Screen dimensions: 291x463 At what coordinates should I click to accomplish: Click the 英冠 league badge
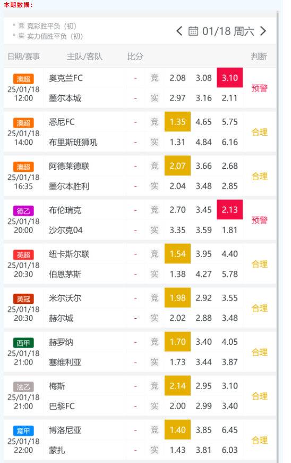(x=23, y=299)
